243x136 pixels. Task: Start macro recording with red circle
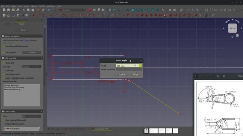pyautogui.click(x=90, y=10)
